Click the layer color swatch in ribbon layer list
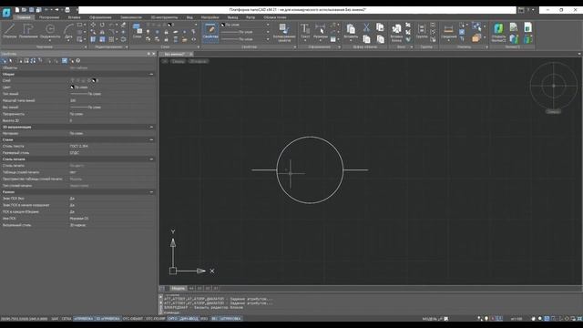This screenshot has height=328, width=583. click(169, 25)
